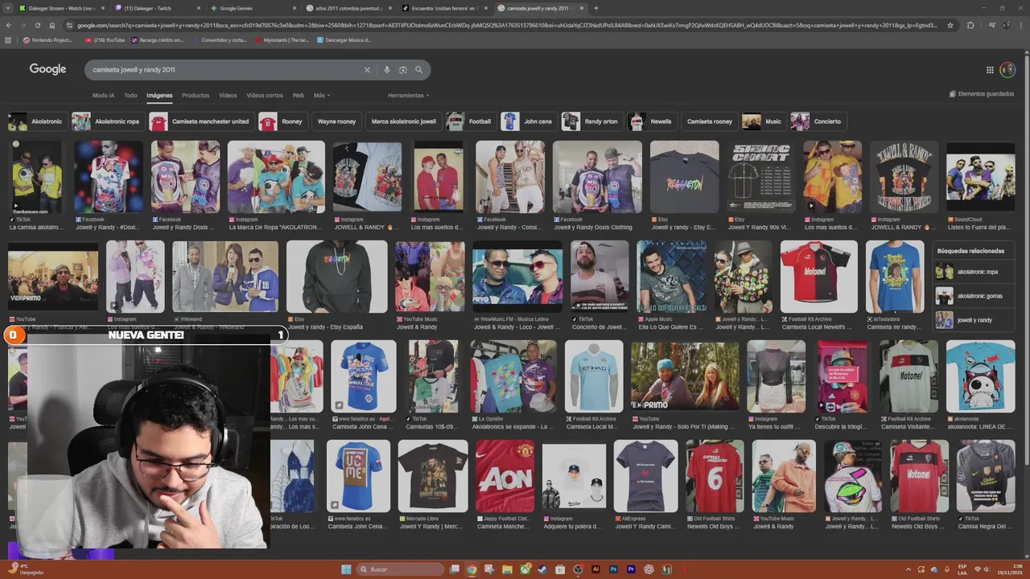Open the blue U C ME John Cena shirt
Image resolution: width=1030 pixels, height=579 pixels.
pyautogui.click(x=359, y=476)
